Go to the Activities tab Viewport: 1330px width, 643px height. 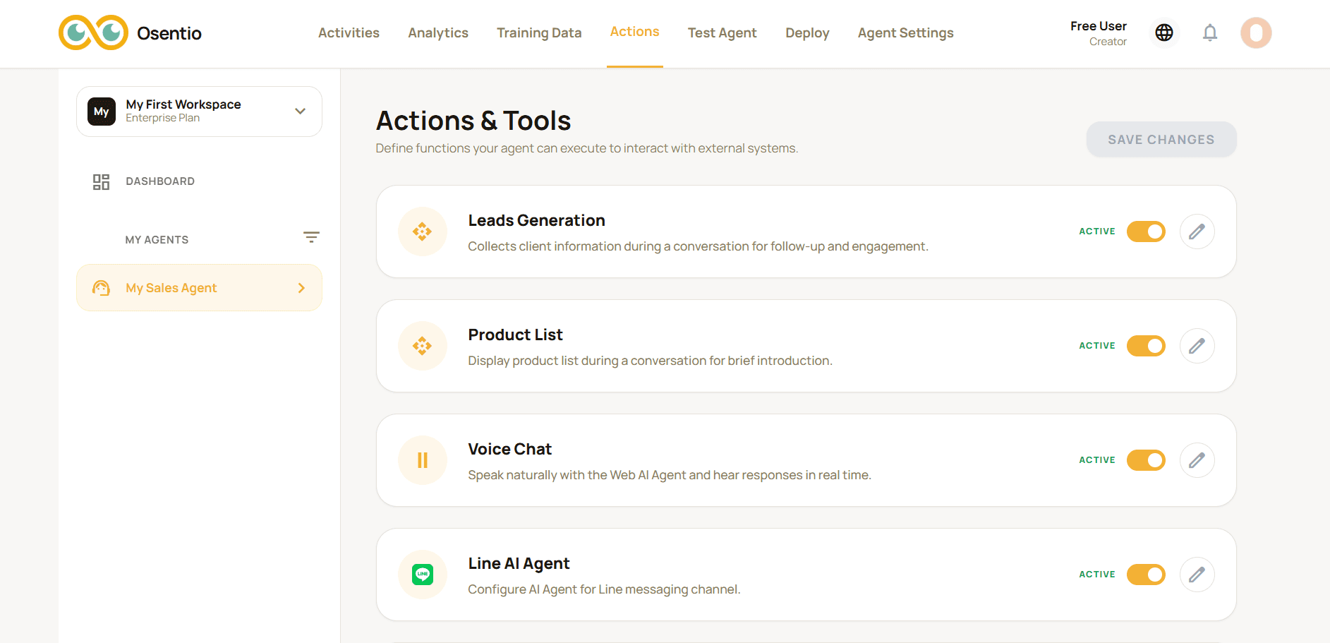(x=349, y=33)
